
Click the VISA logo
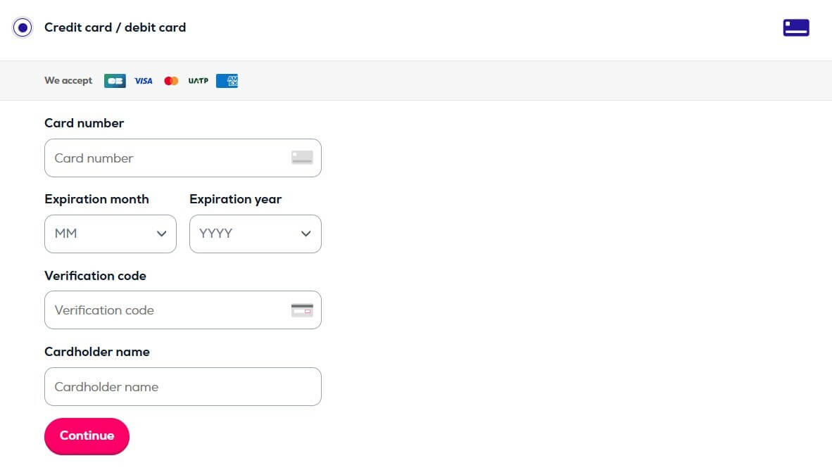pos(144,81)
